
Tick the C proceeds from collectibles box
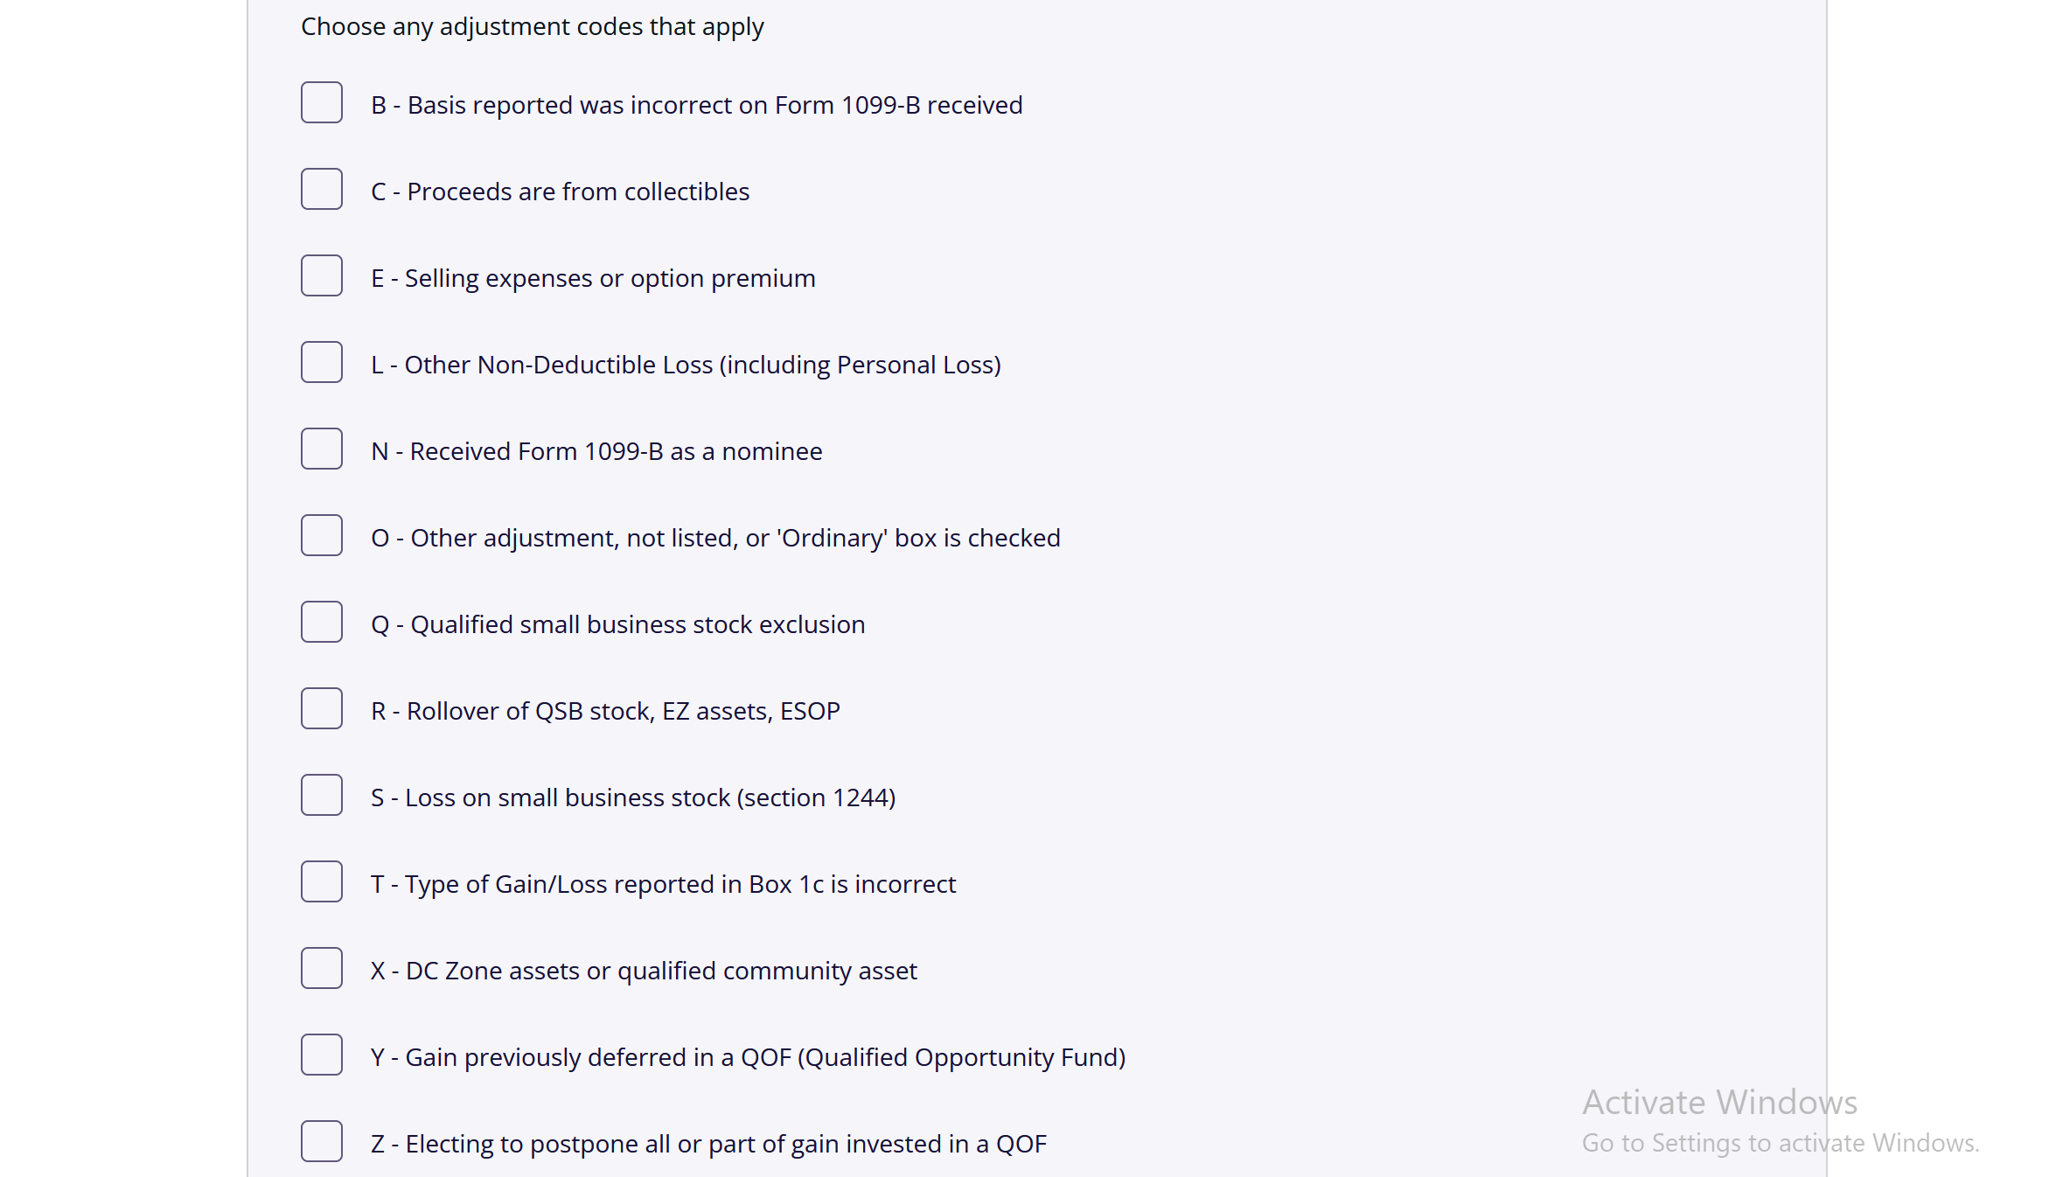321,190
